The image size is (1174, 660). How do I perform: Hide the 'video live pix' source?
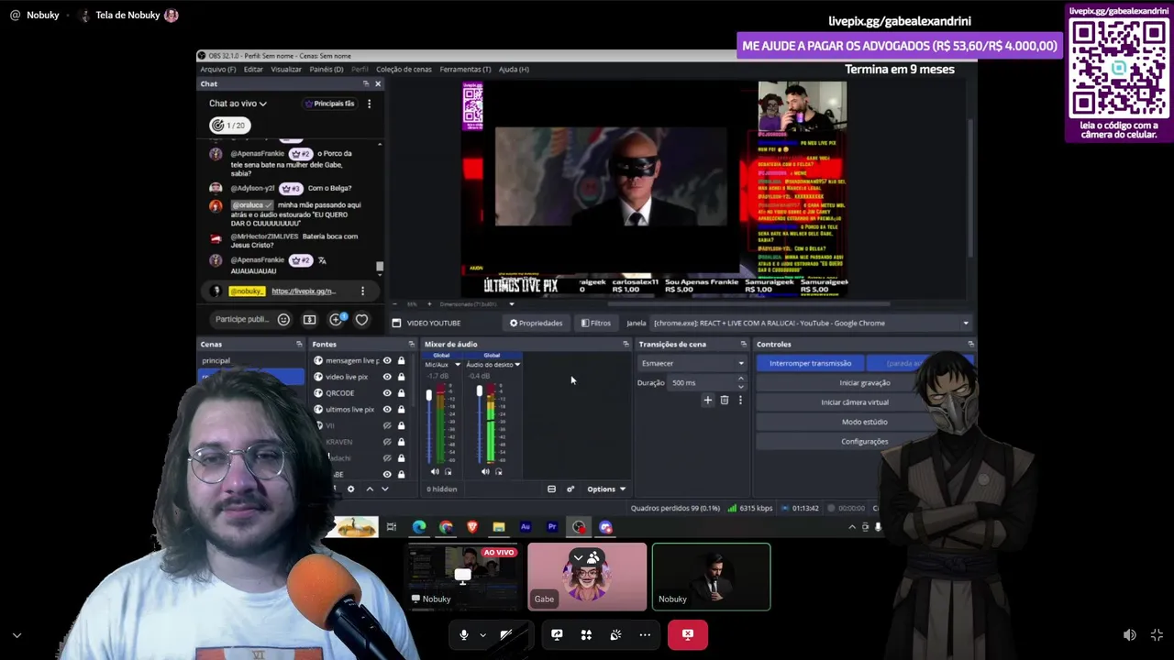click(x=387, y=377)
